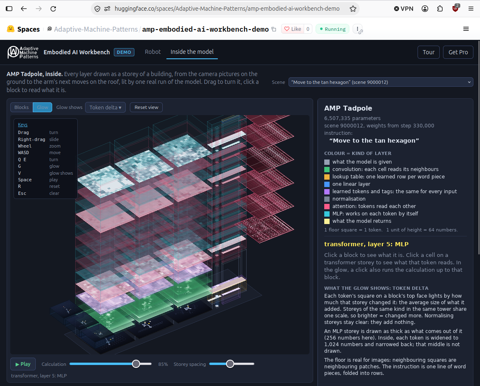The height and width of the screenshot is (386, 480).
Task: Click the Storey spacing slider handle
Action: pos(230,364)
